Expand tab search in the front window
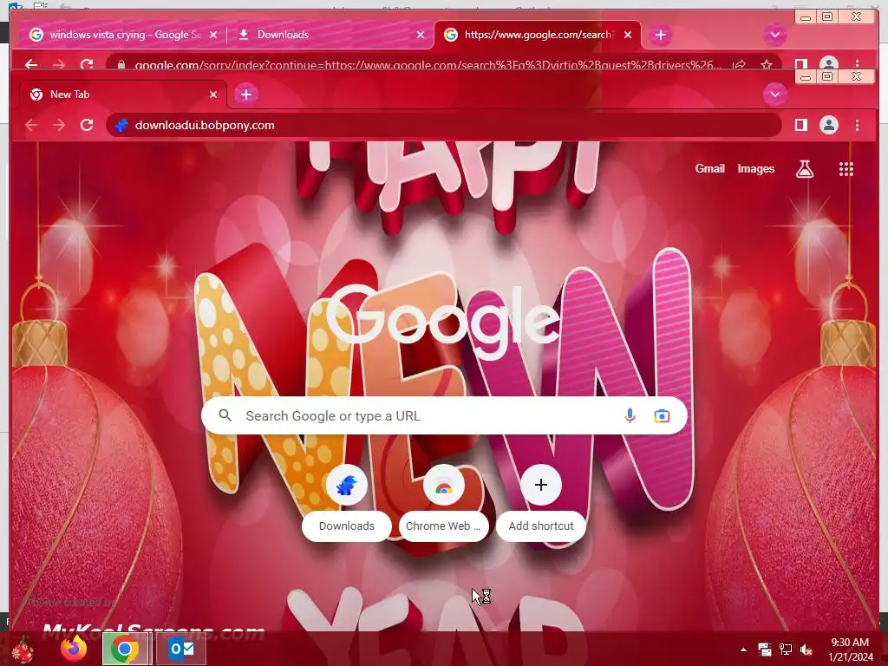This screenshot has height=666, width=888. pyautogui.click(x=774, y=94)
